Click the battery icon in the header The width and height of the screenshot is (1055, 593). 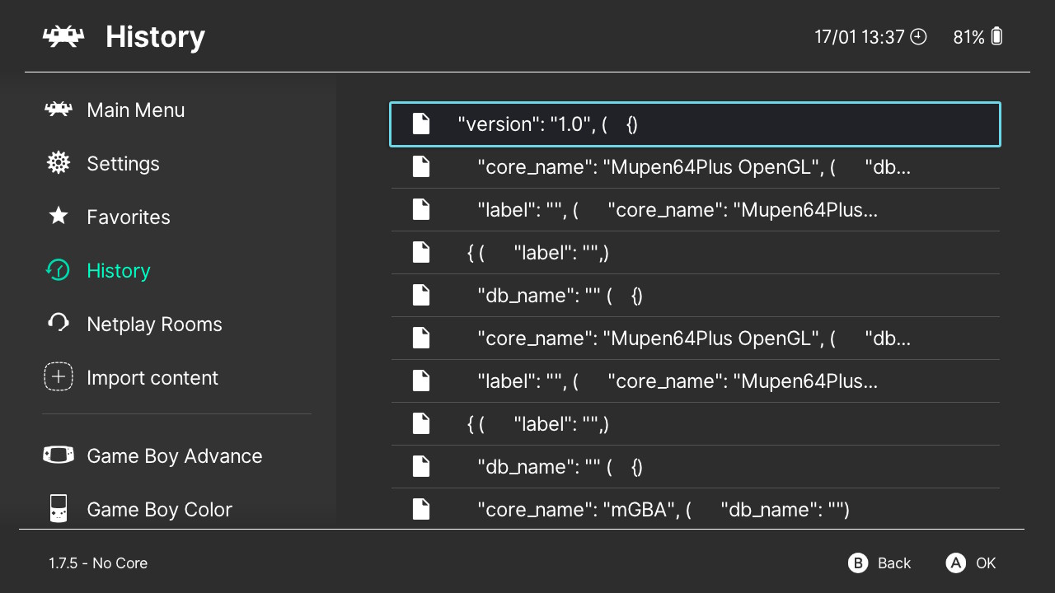click(x=996, y=36)
